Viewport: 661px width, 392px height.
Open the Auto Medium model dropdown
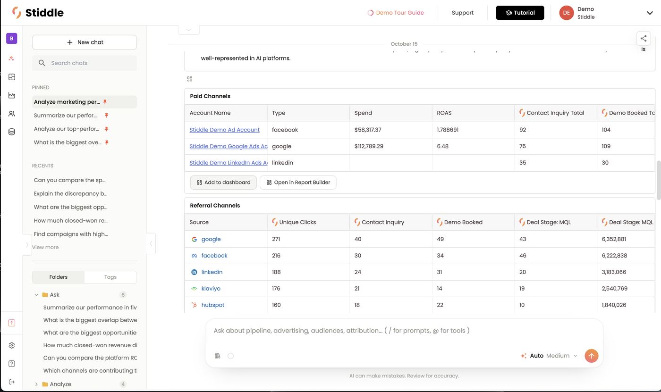549,356
